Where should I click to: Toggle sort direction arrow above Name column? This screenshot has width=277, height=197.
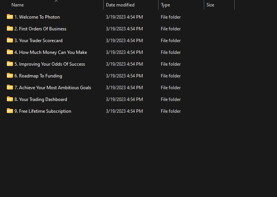[x=56, y=1]
